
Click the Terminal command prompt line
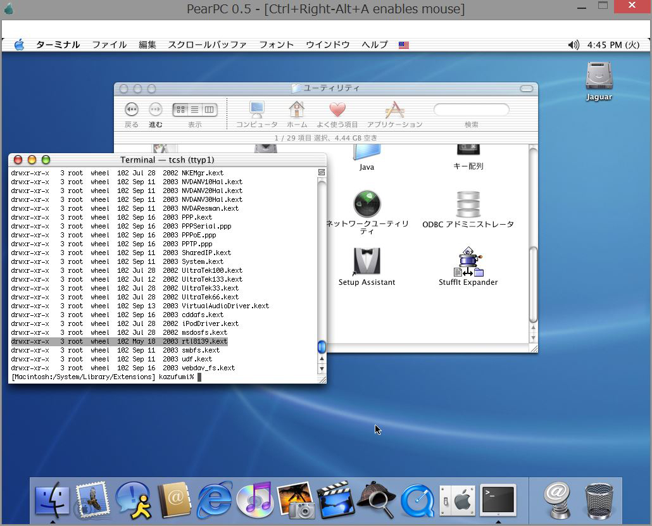pos(106,377)
